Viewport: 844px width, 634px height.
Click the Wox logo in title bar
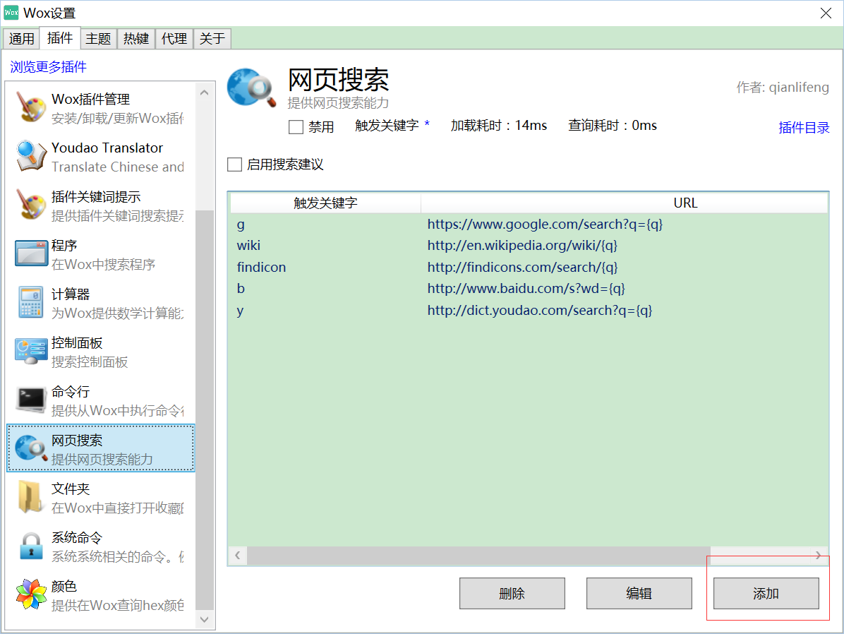[x=11, y=13]
